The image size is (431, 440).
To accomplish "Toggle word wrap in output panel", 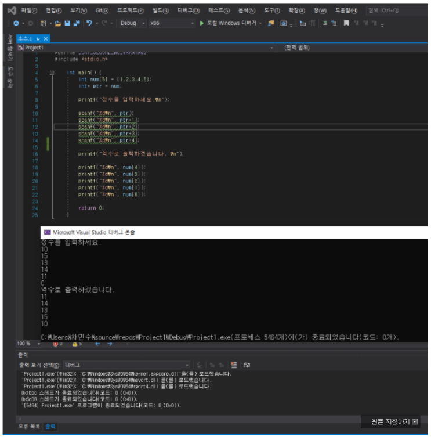I will click(247, 365).
